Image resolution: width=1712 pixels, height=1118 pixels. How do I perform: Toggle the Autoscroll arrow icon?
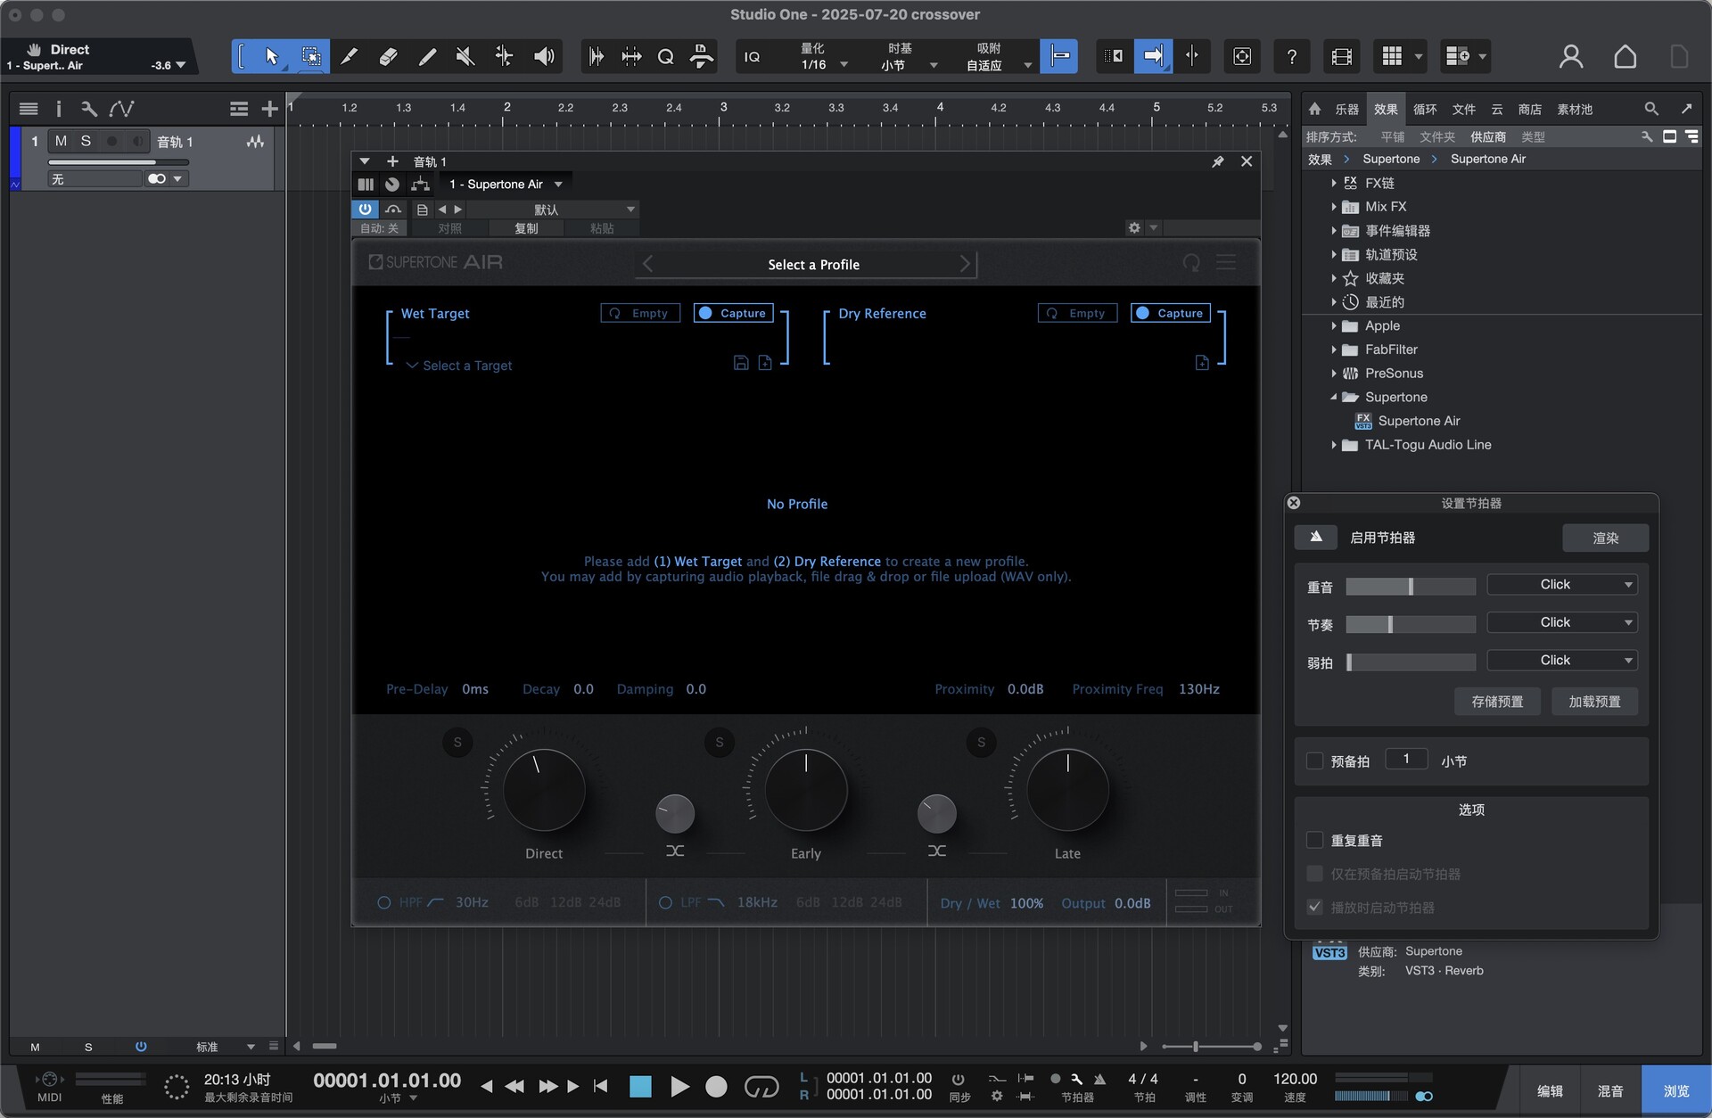(1153, 56)
